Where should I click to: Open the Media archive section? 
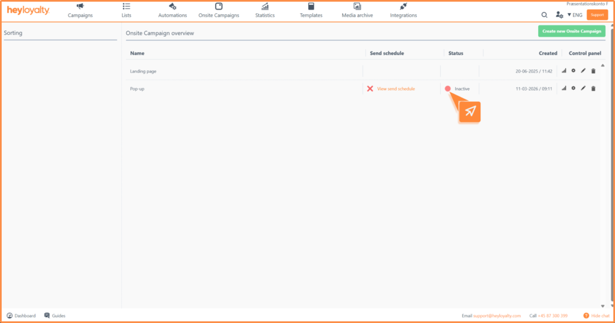tap(357, 10)
